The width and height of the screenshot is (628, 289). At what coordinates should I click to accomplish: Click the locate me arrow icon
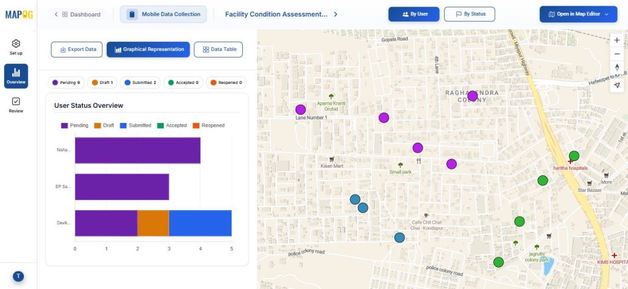pos(616,85)
